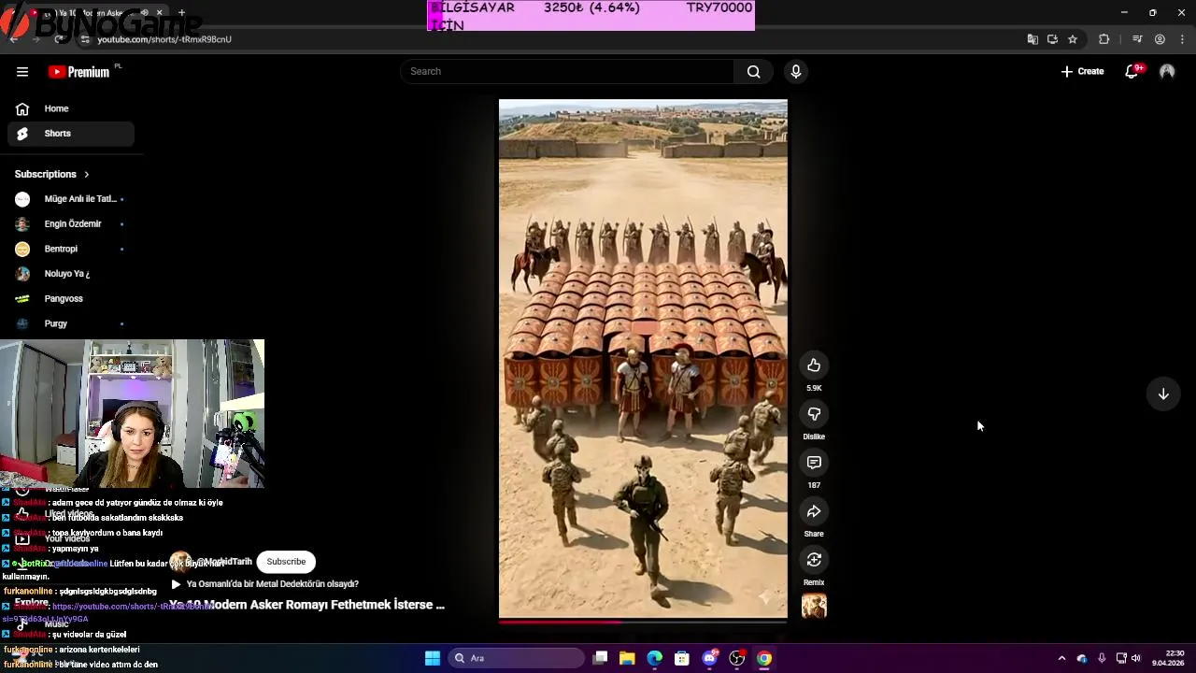Open the install/cast icon in address bar
Screen dimensions: 1196x673
(1052, 39)
